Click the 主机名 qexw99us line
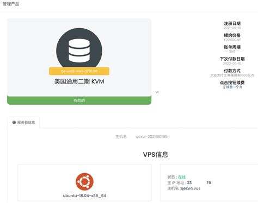Screen dimensions: 258x203 (184, 188)
